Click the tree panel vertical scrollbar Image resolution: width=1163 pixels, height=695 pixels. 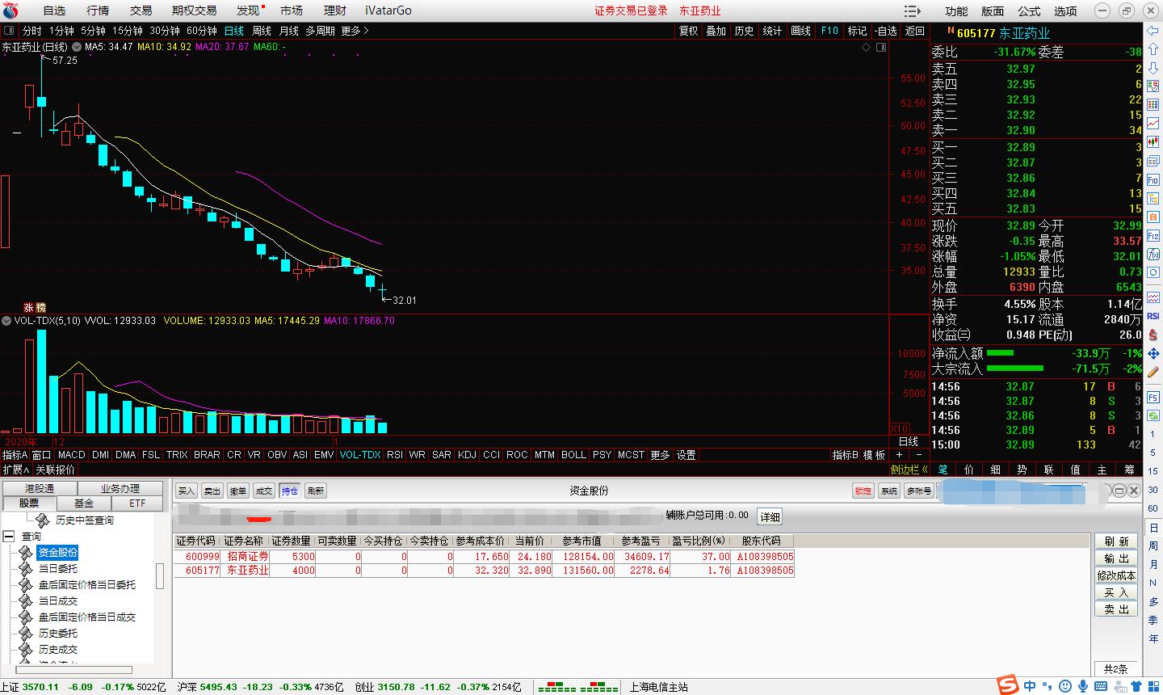[158, 575]
